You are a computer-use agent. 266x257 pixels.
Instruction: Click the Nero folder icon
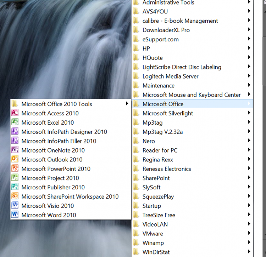pos(136,141)
